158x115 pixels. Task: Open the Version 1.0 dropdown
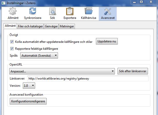(29, 86)
